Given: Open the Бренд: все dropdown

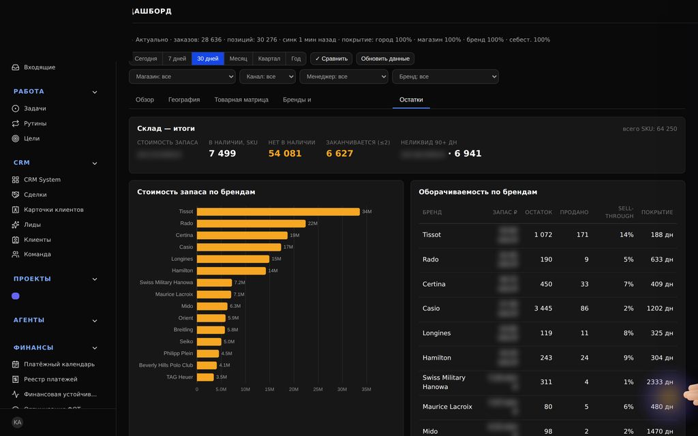Looking at the screenshot, I should pos(445,76).
